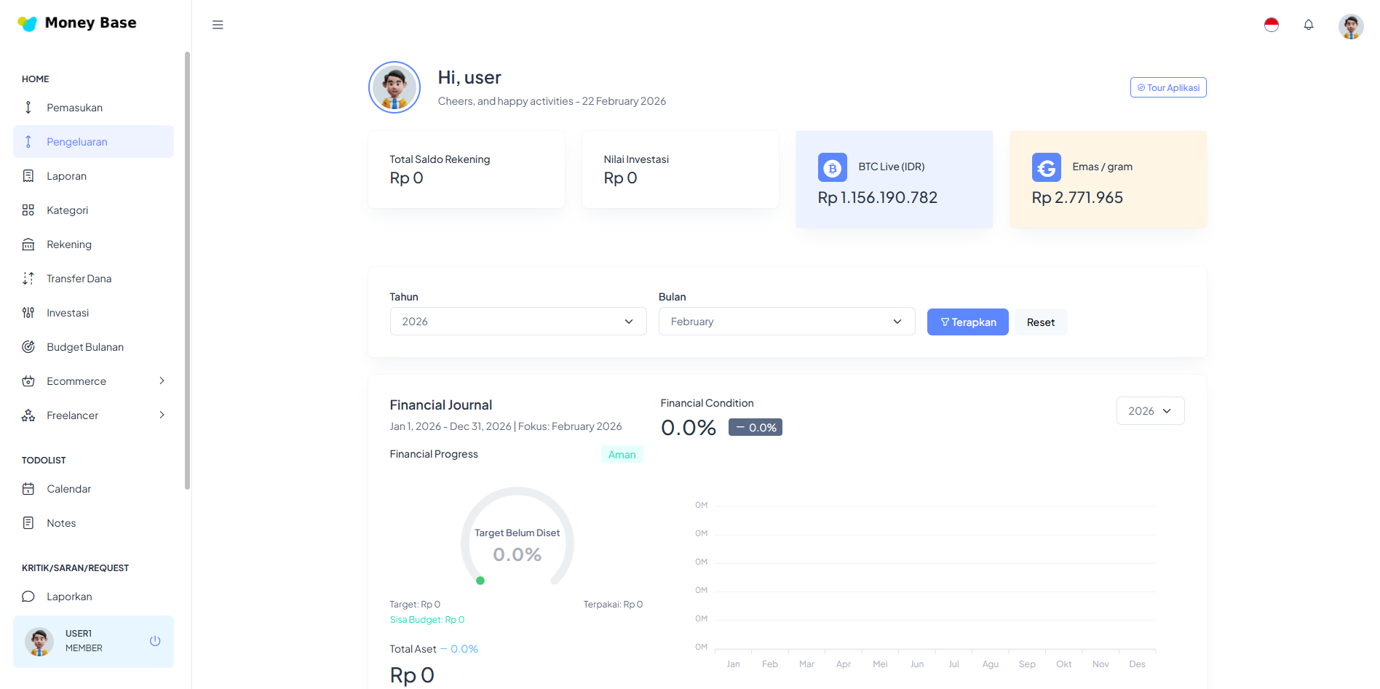Click the Indonesian flag language toggle

point(1272,24)
